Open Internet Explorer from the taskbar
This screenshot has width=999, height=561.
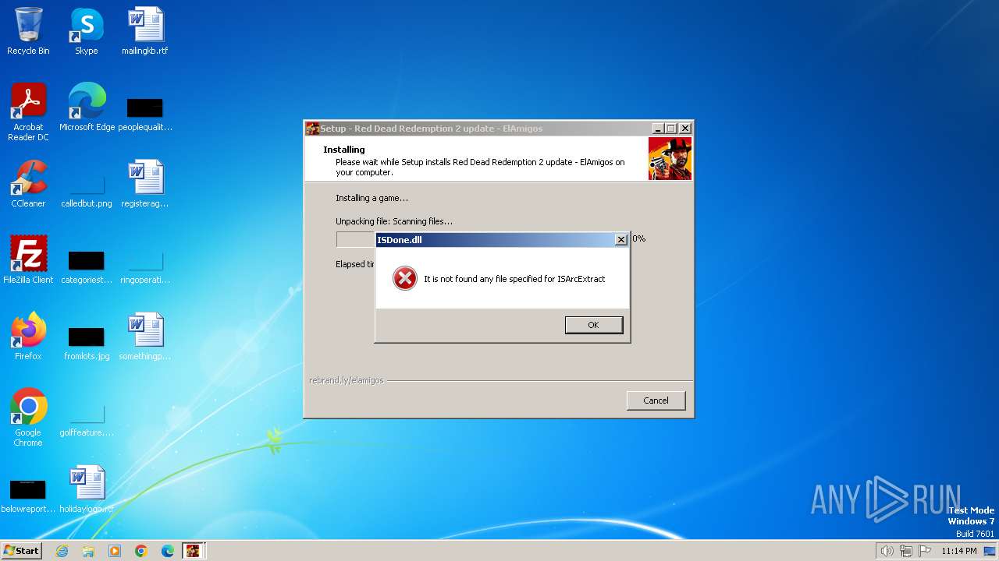click(x=62, y=551)
